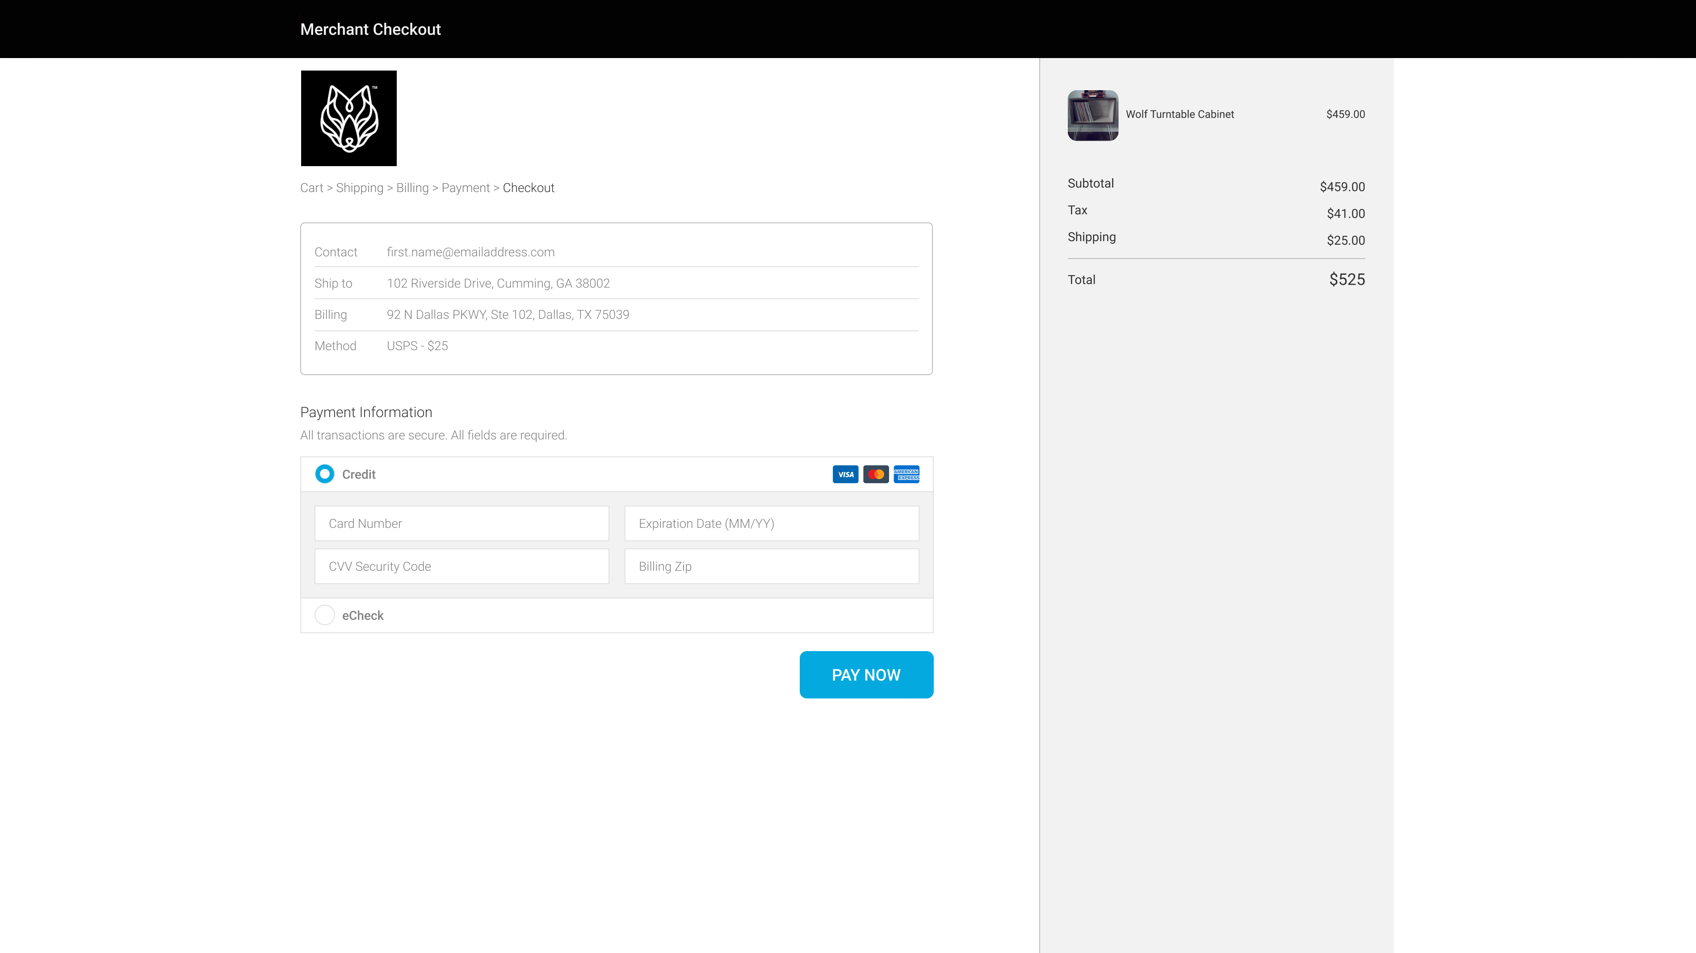Viewport: 1696px width, 953px height.
Task: Click the 'All transactions are secure' note
Action: [433, 436]
